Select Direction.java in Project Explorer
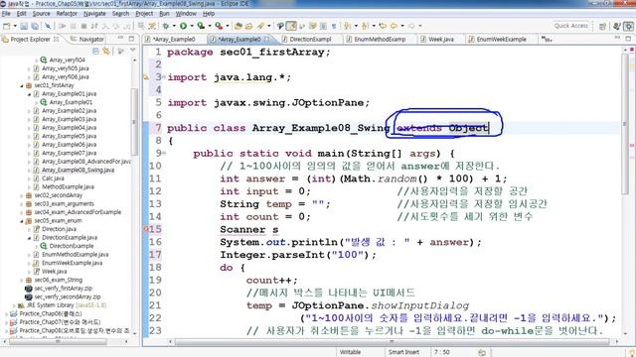This screenshot has height=357, width=636. 59,229
